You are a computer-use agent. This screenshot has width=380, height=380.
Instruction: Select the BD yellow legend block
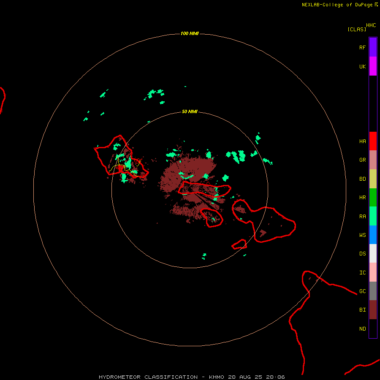click(x=373, y=179)
